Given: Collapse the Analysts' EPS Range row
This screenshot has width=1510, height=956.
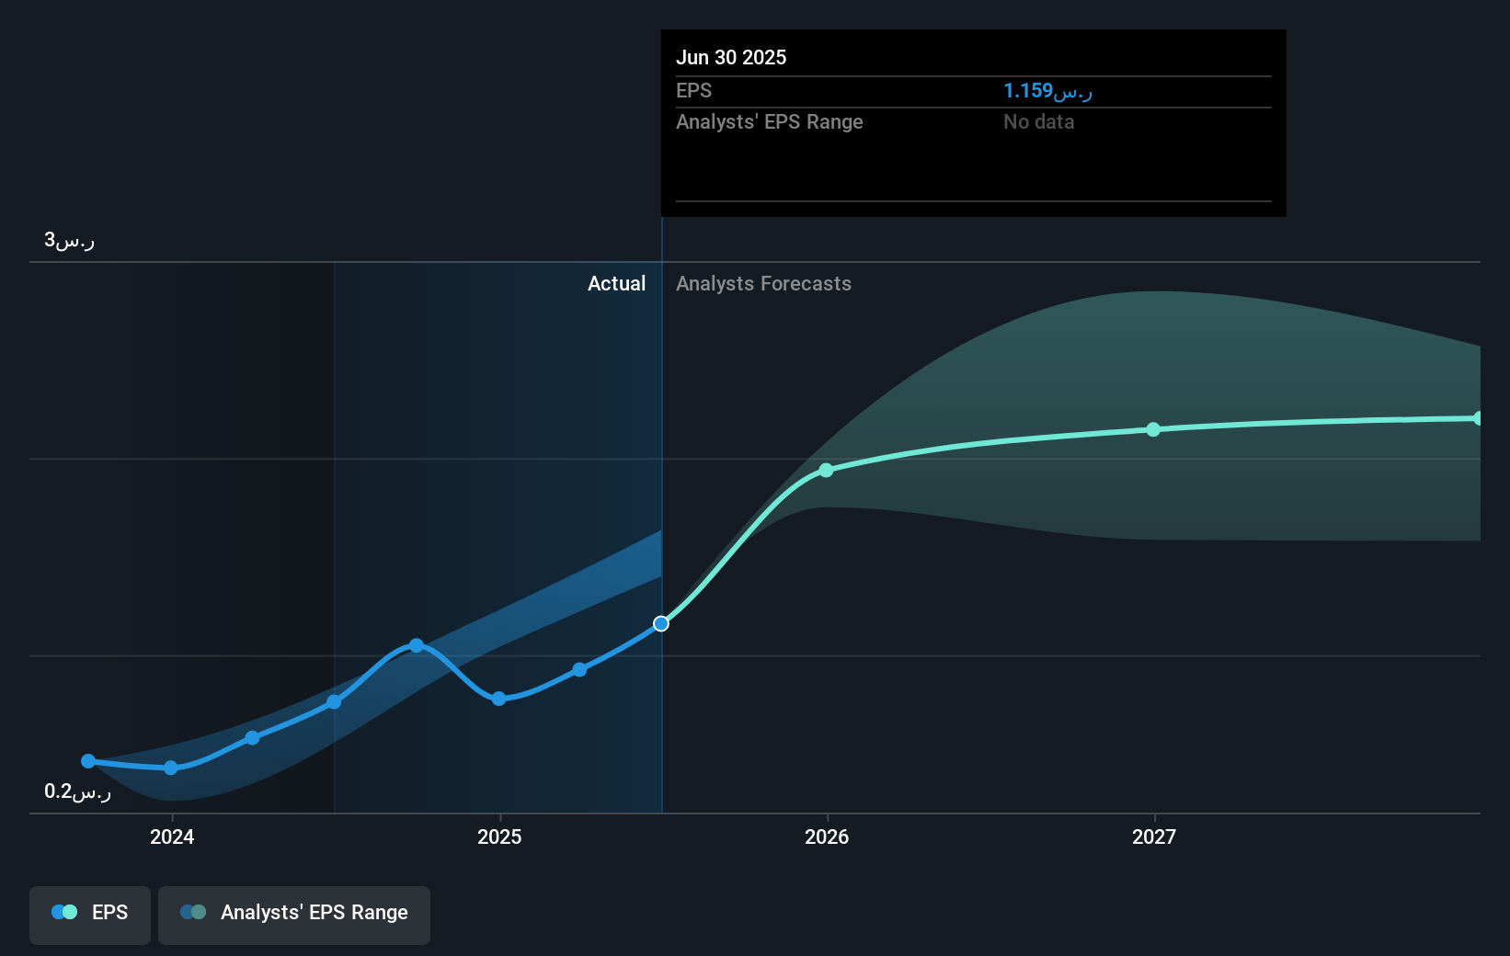Looking at the screenshot, I should [770, 121].
